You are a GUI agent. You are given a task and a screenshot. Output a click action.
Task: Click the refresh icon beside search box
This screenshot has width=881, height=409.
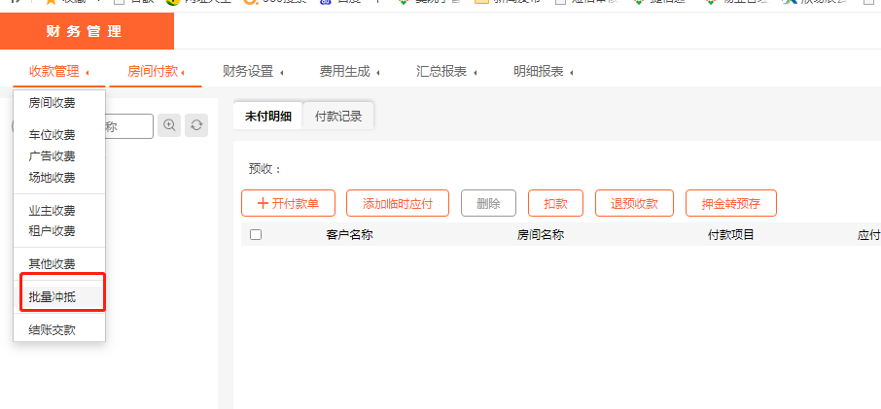[196, 125]
